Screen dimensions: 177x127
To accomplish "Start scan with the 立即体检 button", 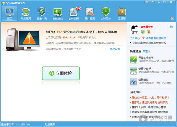I will tap(61, 73).
